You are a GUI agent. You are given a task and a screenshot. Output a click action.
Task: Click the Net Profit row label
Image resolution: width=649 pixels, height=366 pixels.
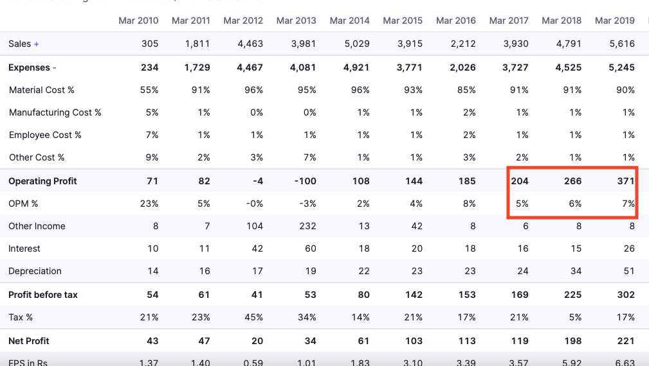[x=29, y=341]
